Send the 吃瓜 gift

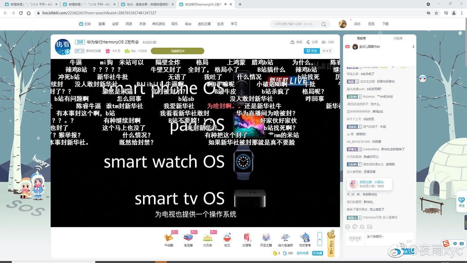(x=227, y=239)
